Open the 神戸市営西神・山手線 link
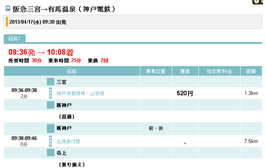Image resolution: width=266 pixels, height=168 pixels. pos(80,93)
